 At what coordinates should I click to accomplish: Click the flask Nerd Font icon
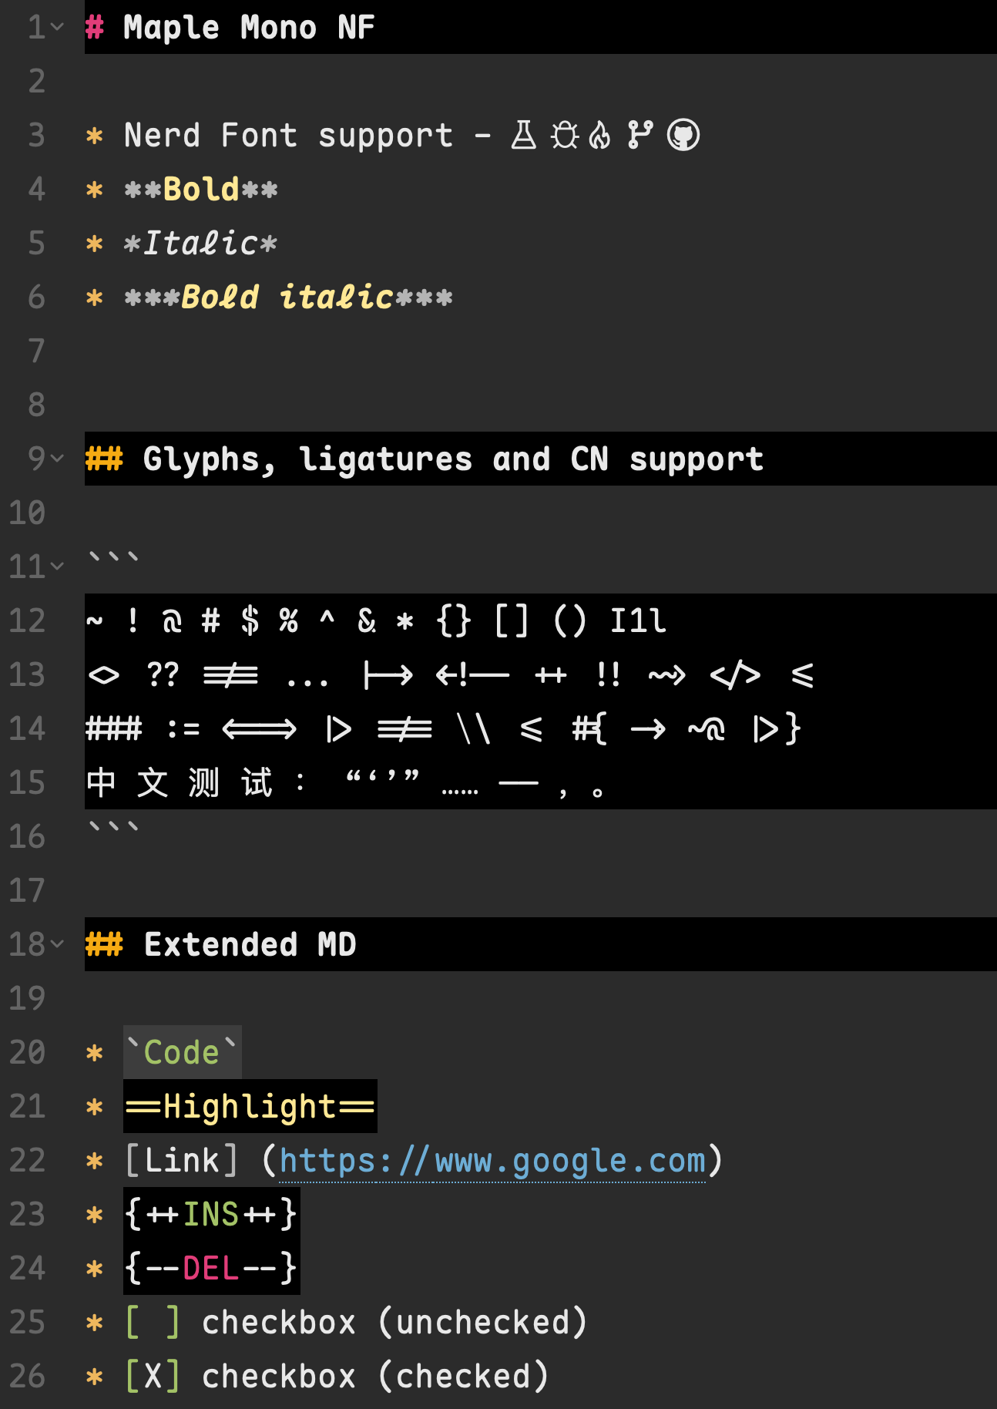coord(524,135)
